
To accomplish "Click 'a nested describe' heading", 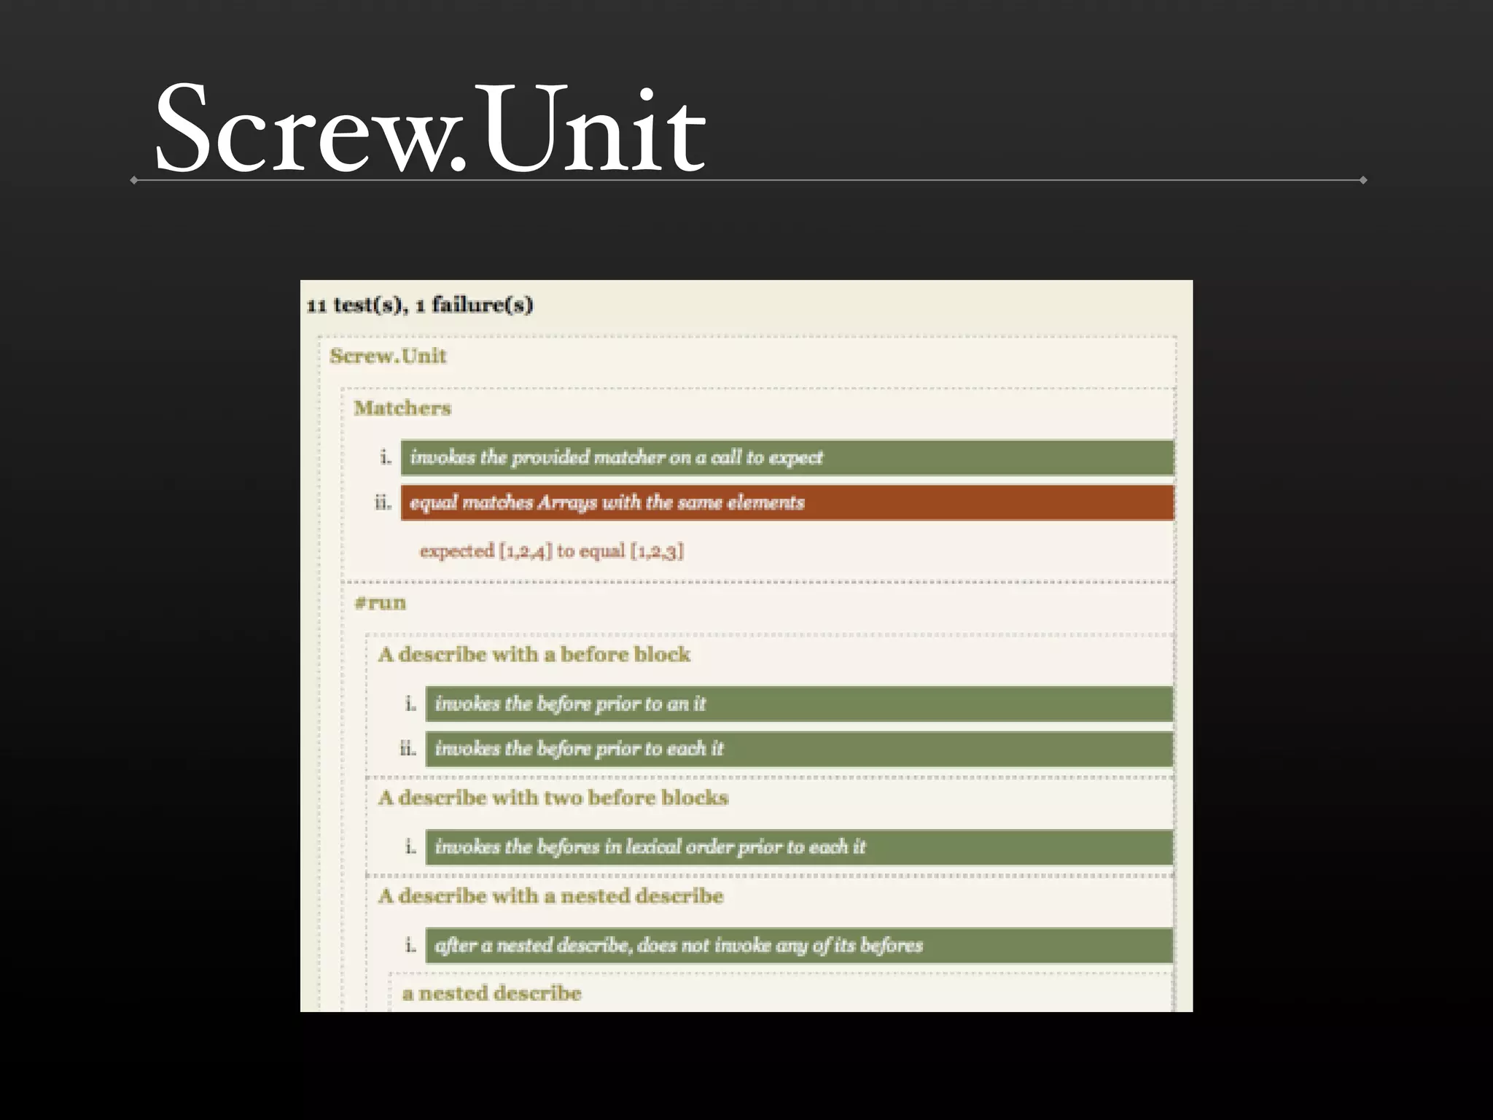I will point(491,993).
